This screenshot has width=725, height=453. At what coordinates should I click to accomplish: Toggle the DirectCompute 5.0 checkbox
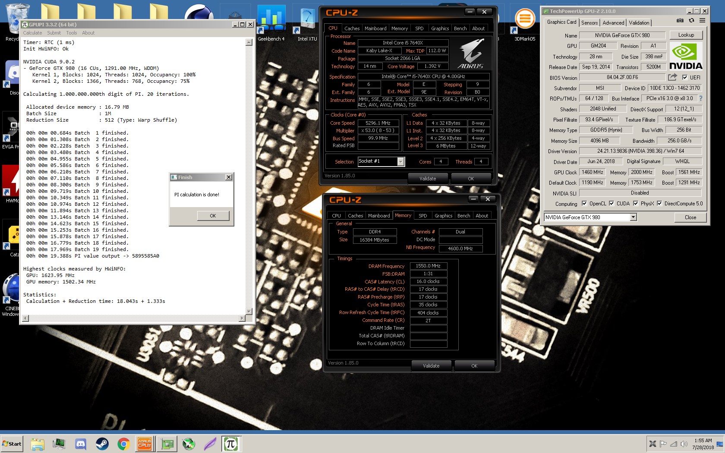click(x=659, y=204)
